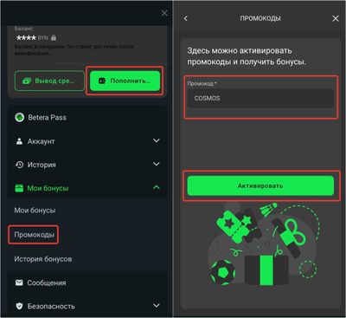This screenshot has height=318, width=346.
Task: Click the masked balance **** BYN value
Action: click(32, 38)
